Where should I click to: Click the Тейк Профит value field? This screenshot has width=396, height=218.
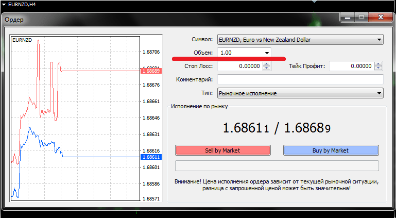click(351, 66)
